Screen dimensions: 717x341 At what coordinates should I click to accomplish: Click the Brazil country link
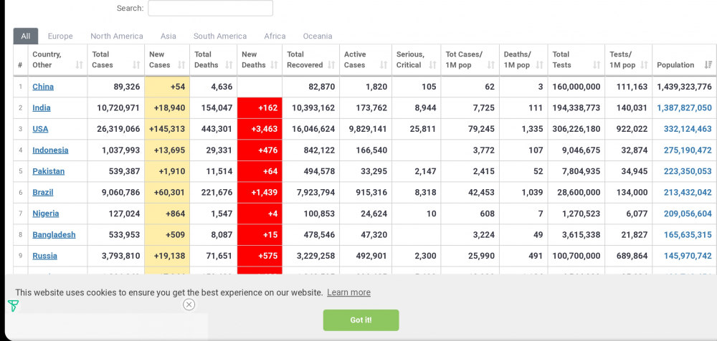pos(43,193)
